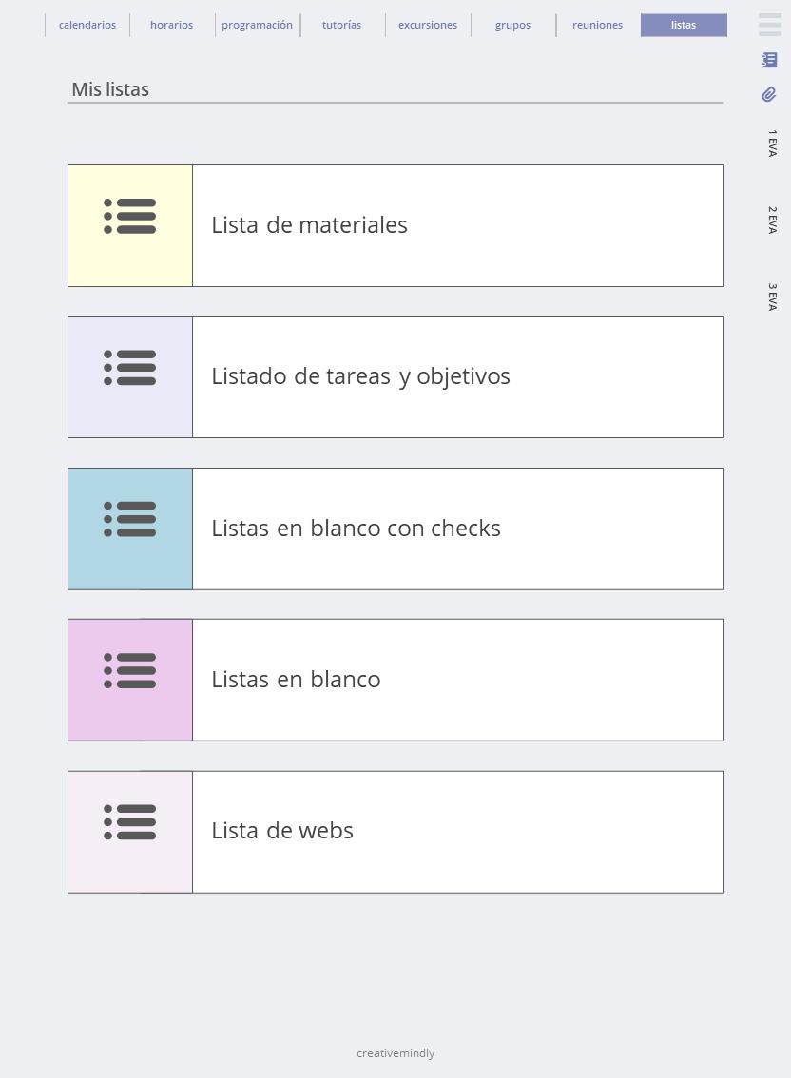
Task: Click the paperclip attachments icon
Action: (769, 94)
